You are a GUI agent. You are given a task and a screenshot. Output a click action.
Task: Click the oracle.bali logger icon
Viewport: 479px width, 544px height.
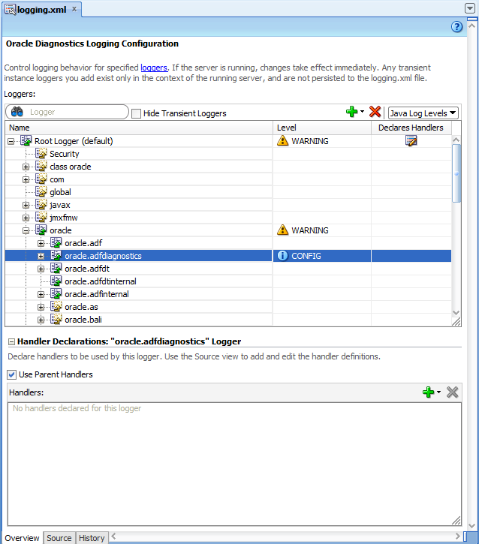tap(56, 319)
